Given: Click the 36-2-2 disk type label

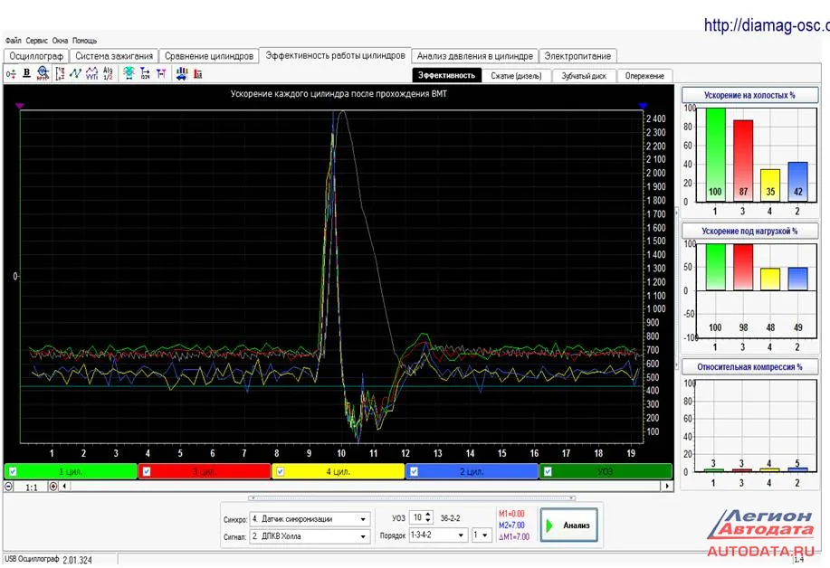Looking at the screenshot, I should click(451, 519).
